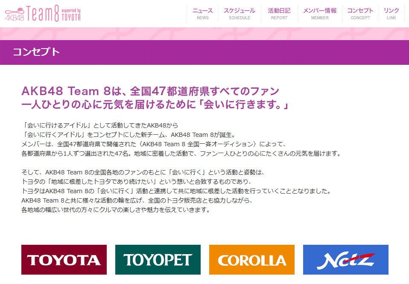Click the line about クルマの楽しさや魅力
Image resolution: width=409 pixels, height=284 pixels.
(x=116, y=210)
